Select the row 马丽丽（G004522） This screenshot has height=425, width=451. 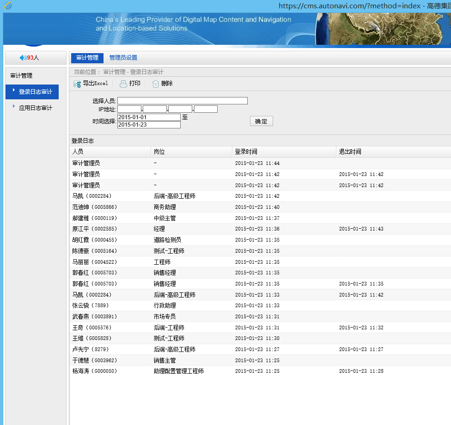(x=260, y=262)
